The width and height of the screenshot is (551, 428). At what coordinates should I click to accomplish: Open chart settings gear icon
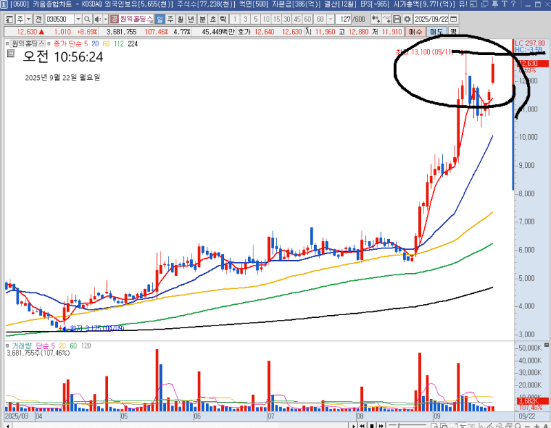click(406, 19)
